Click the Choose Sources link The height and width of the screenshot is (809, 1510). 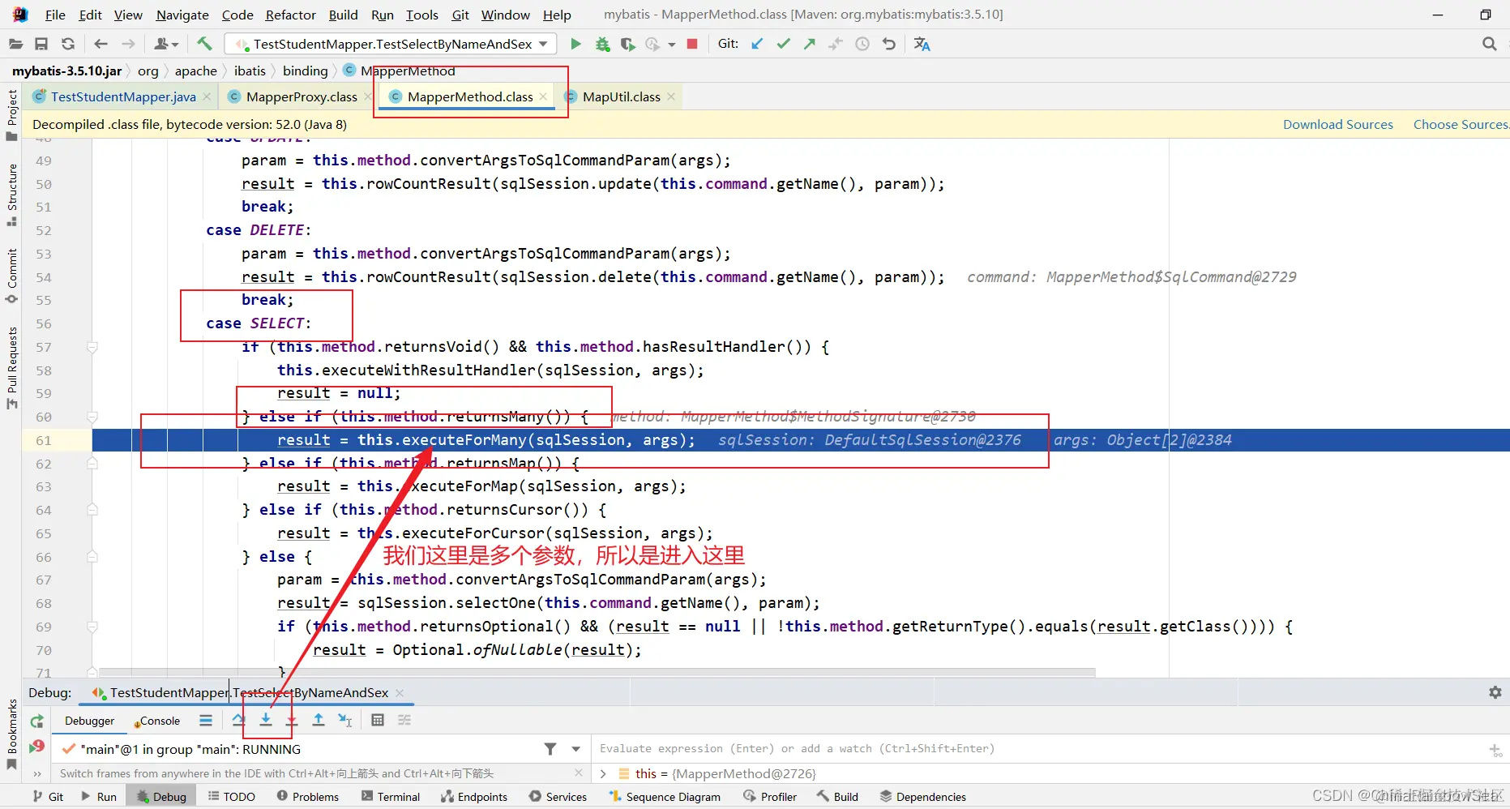[1461, 124]
